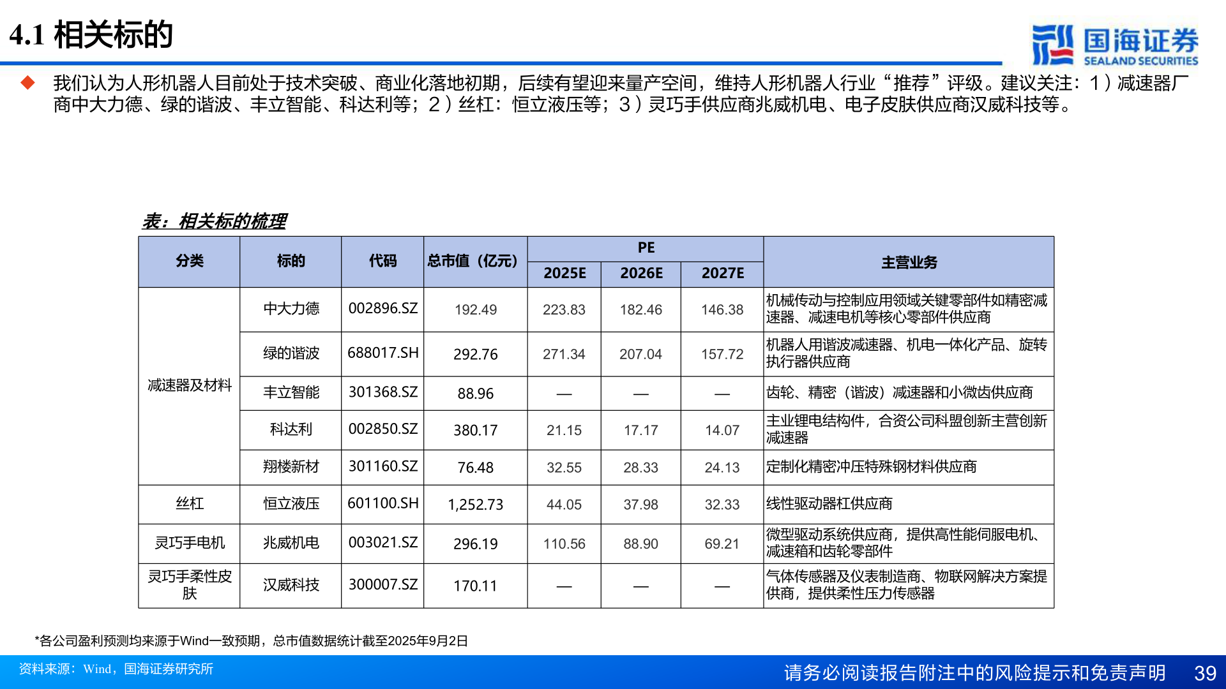Image resolution: width=1226 pixels, height=689 pixels.
Task: Click PE value 17.17
Action: [640, 431]
